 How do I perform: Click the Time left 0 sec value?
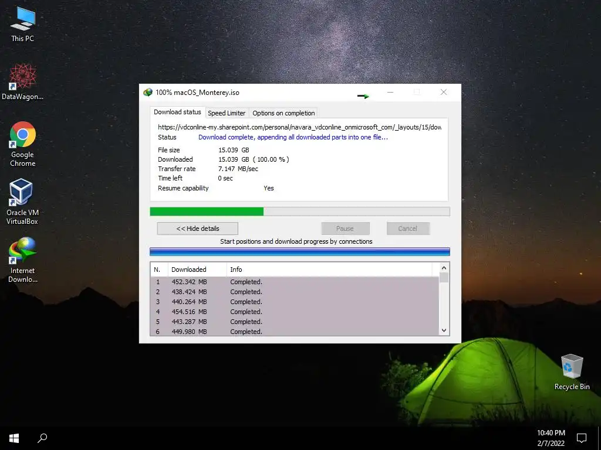(x=225, y=178)
